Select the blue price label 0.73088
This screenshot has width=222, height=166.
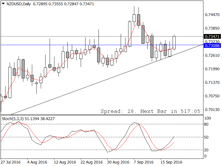point(212,46)
